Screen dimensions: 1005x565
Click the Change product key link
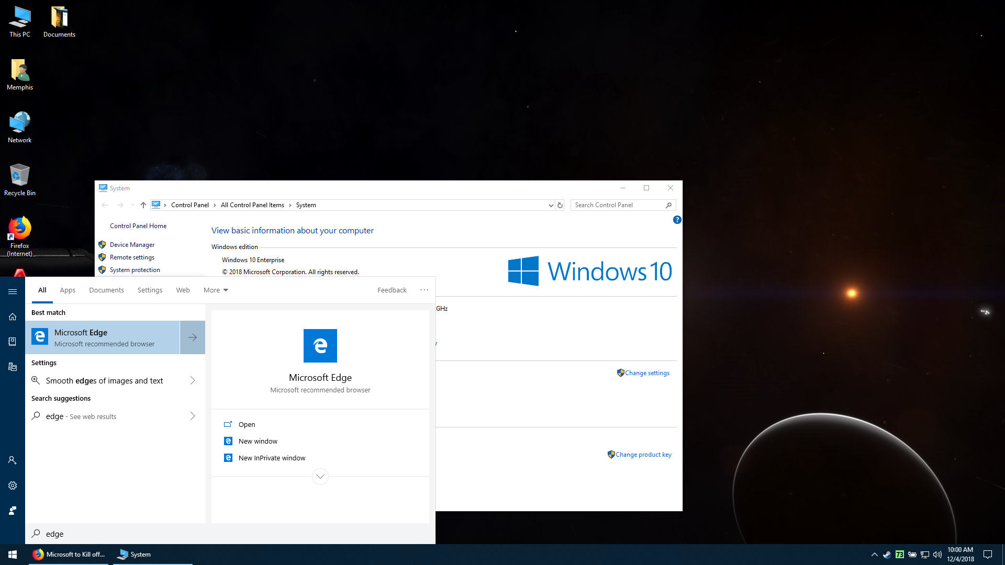pyautogui.click(x=643, y=455)
